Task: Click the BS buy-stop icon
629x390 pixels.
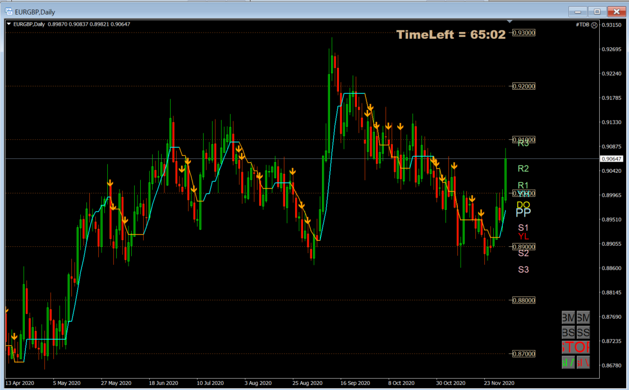Action: pos(568,332)
